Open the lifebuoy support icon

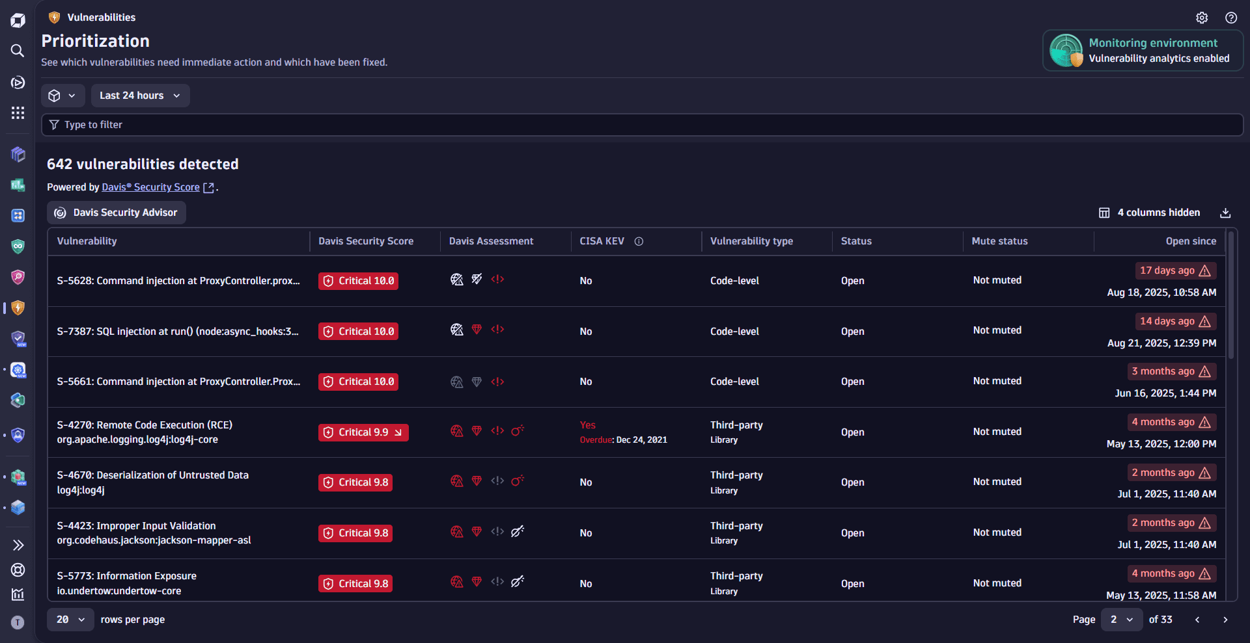(18, 570)
